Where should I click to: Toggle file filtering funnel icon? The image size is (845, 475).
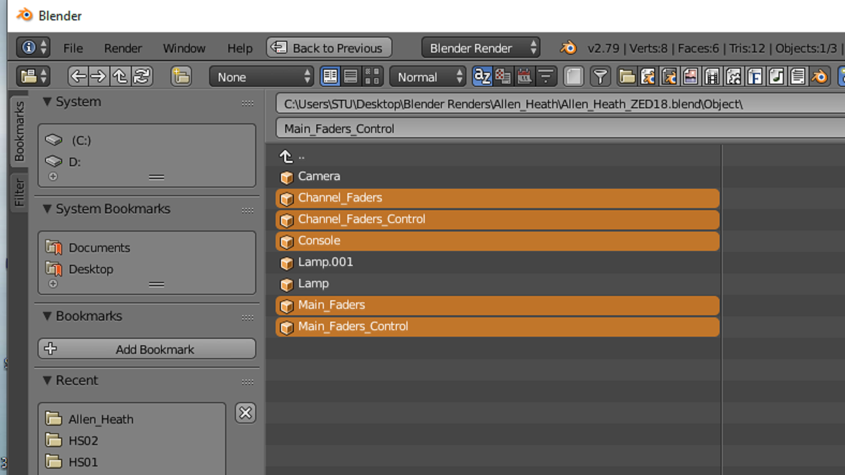601,77
